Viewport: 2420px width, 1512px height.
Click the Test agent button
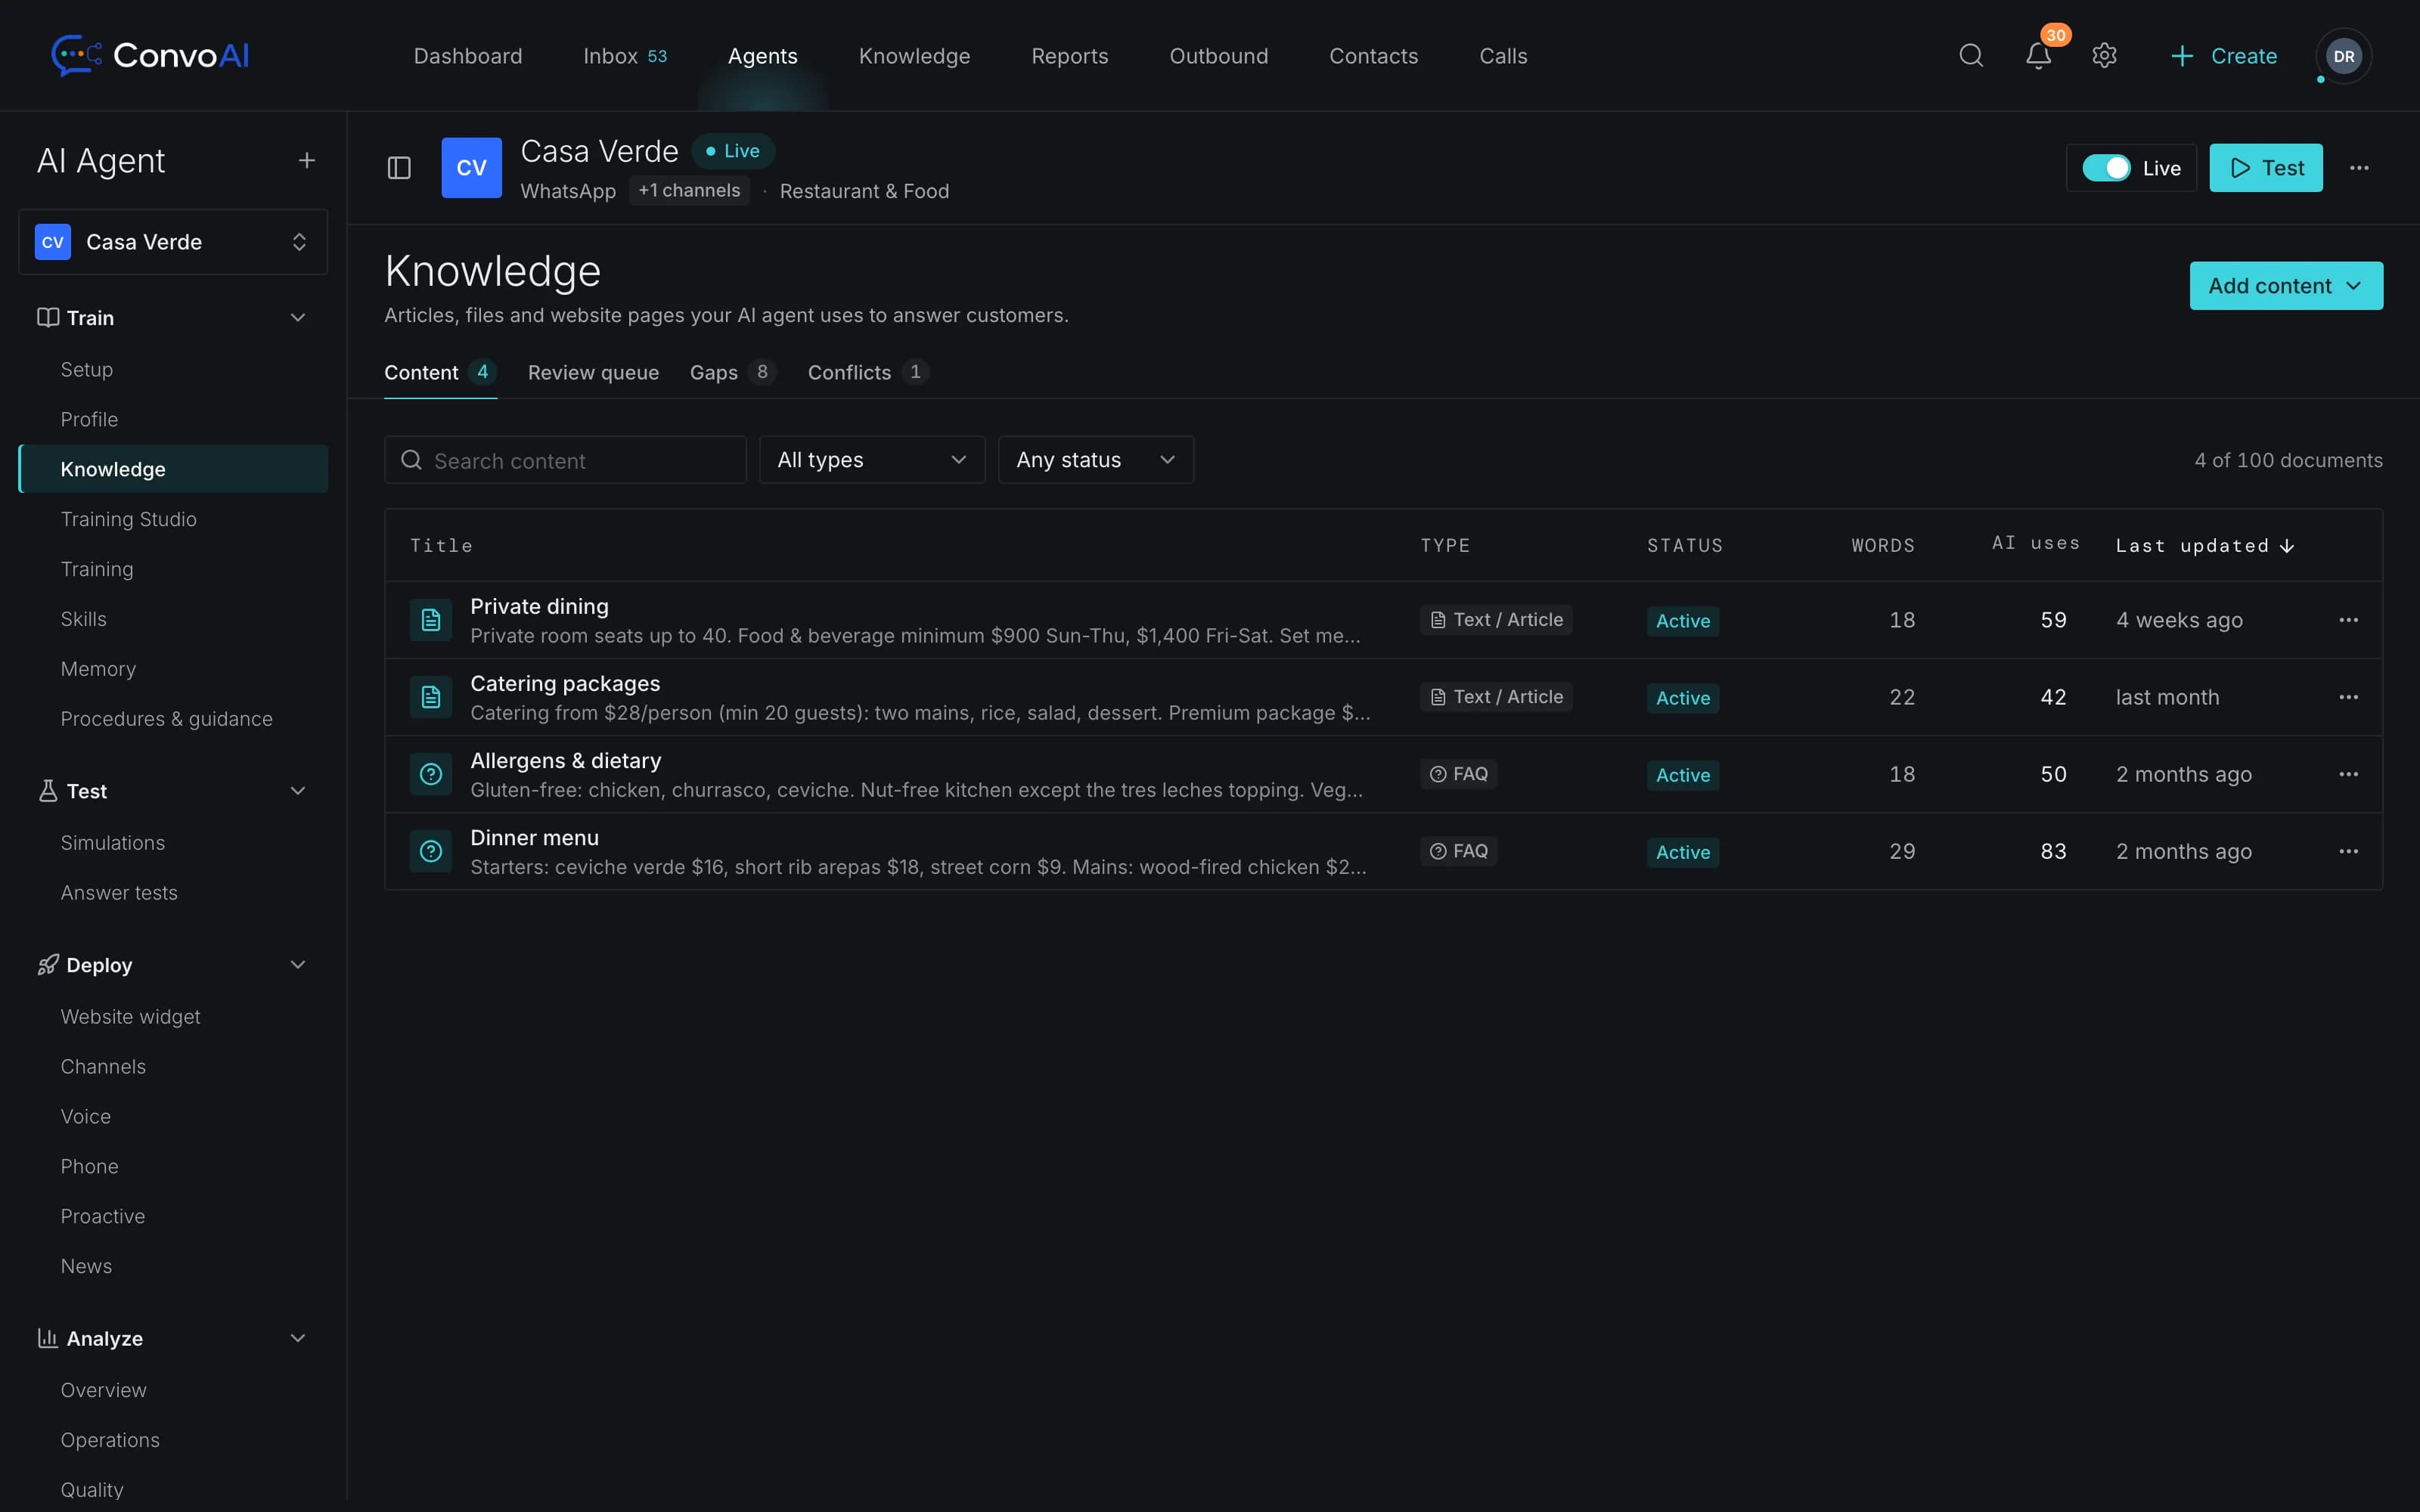click(2266, 168)
